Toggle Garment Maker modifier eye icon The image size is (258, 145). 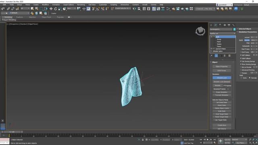(x=212, y=49)
